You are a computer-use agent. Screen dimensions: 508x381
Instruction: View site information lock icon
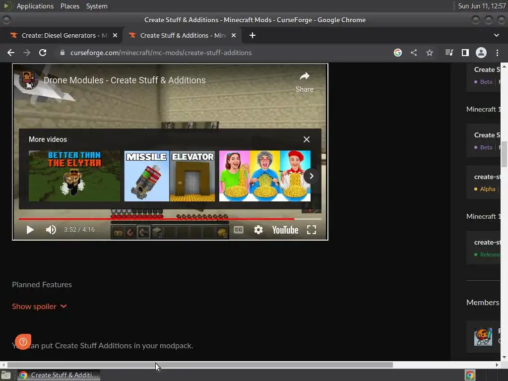(x=62, y=53)
